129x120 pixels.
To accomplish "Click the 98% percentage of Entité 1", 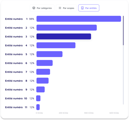I will [32, 19].
